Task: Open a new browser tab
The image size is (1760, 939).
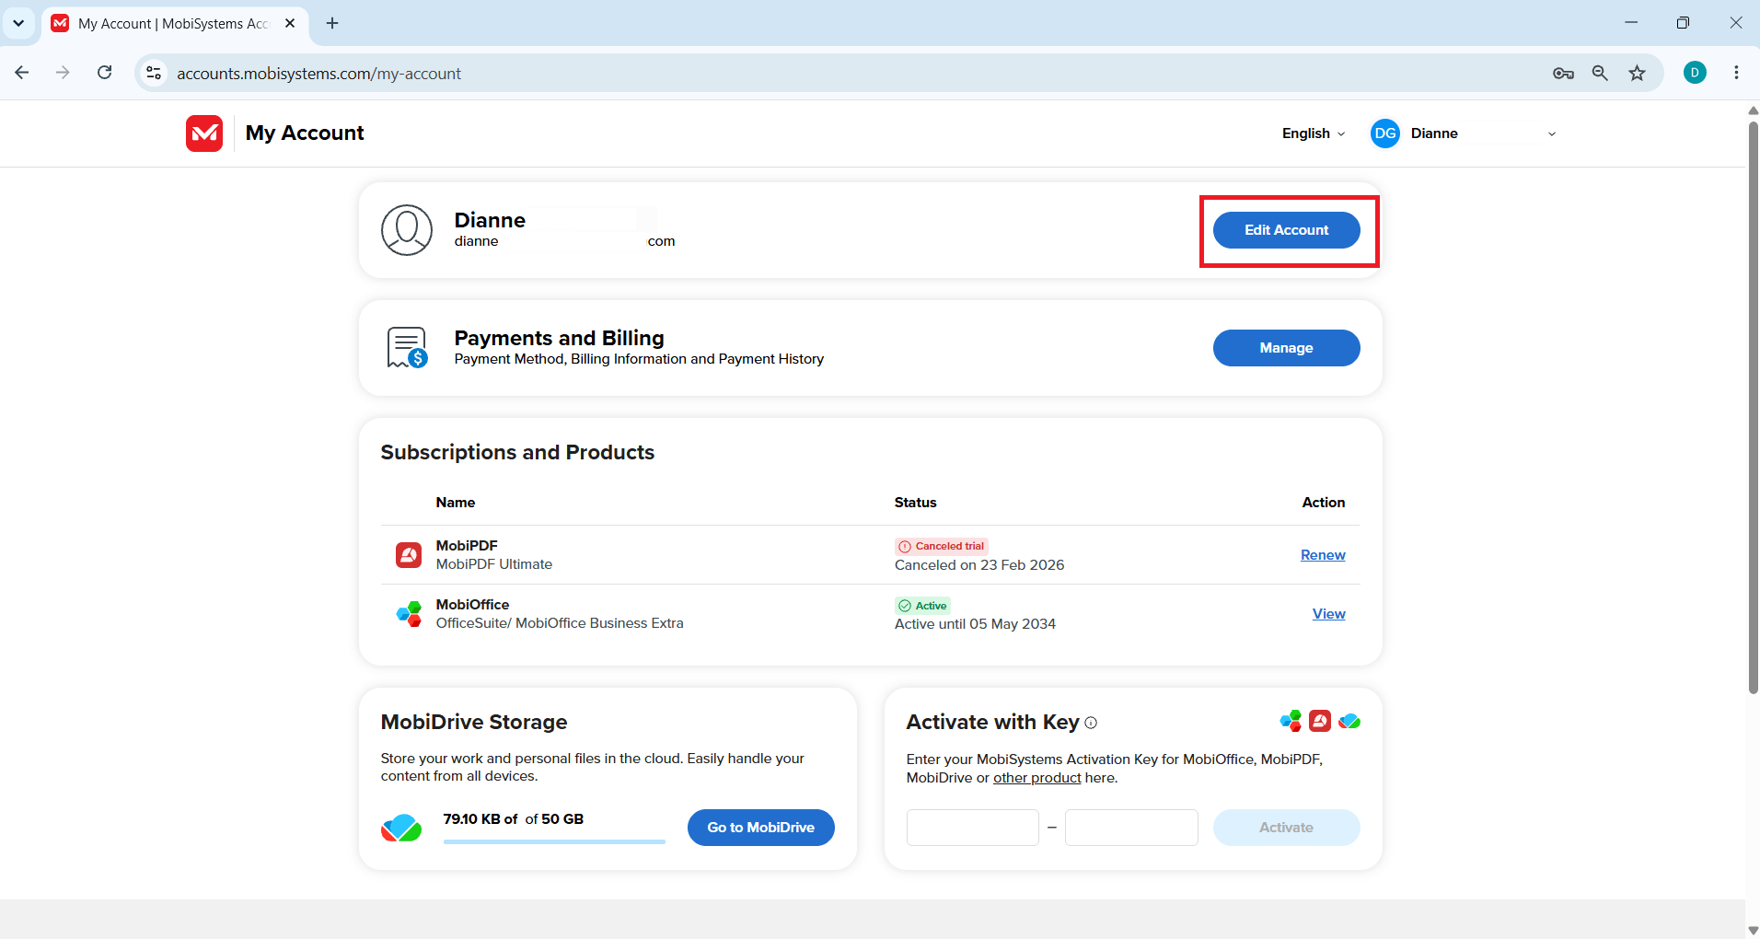Action: pos(332,23)
